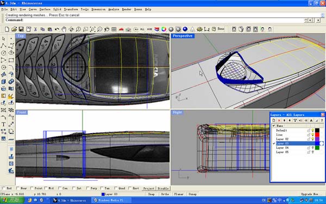Select the Text tool in left sidebar

pyautogui.click(x=4, y=125)
